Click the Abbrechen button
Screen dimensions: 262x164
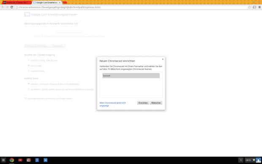tap(156, 103)
